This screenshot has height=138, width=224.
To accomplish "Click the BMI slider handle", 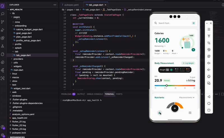I will click(x=167, y=86).
